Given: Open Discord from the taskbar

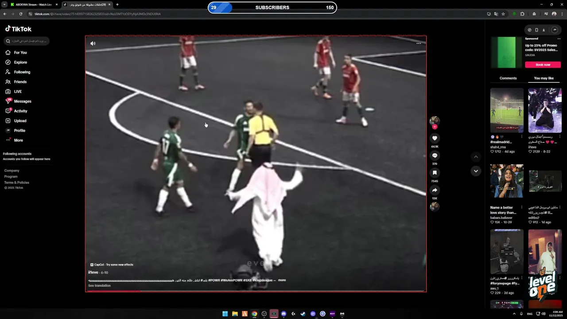Looking at the screenshot, I should (283, 314).
